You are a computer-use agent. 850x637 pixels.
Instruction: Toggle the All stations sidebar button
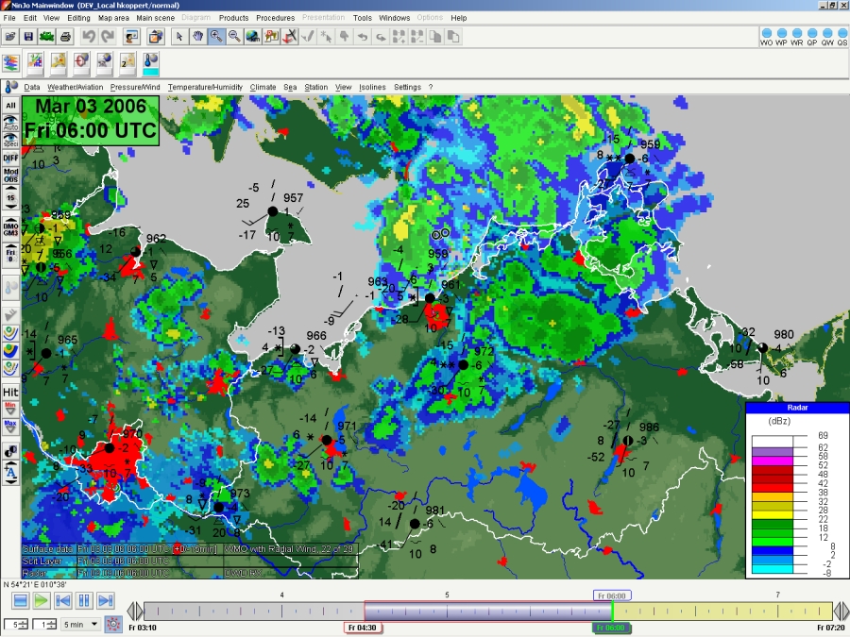click(10, 105)
